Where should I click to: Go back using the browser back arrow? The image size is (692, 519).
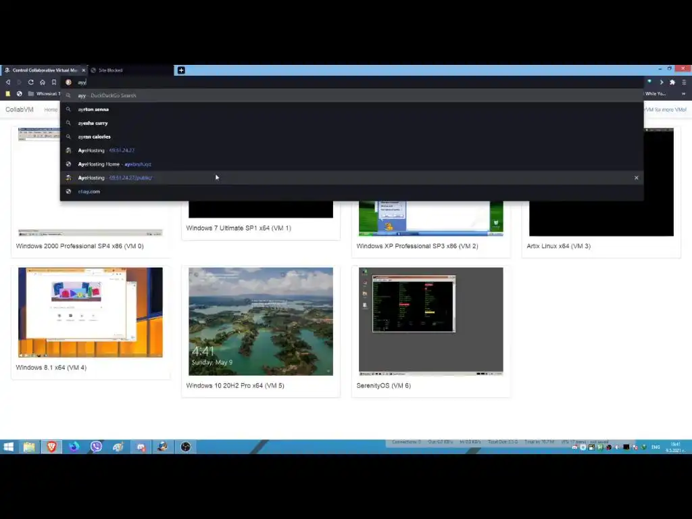[x=8, y=82]
